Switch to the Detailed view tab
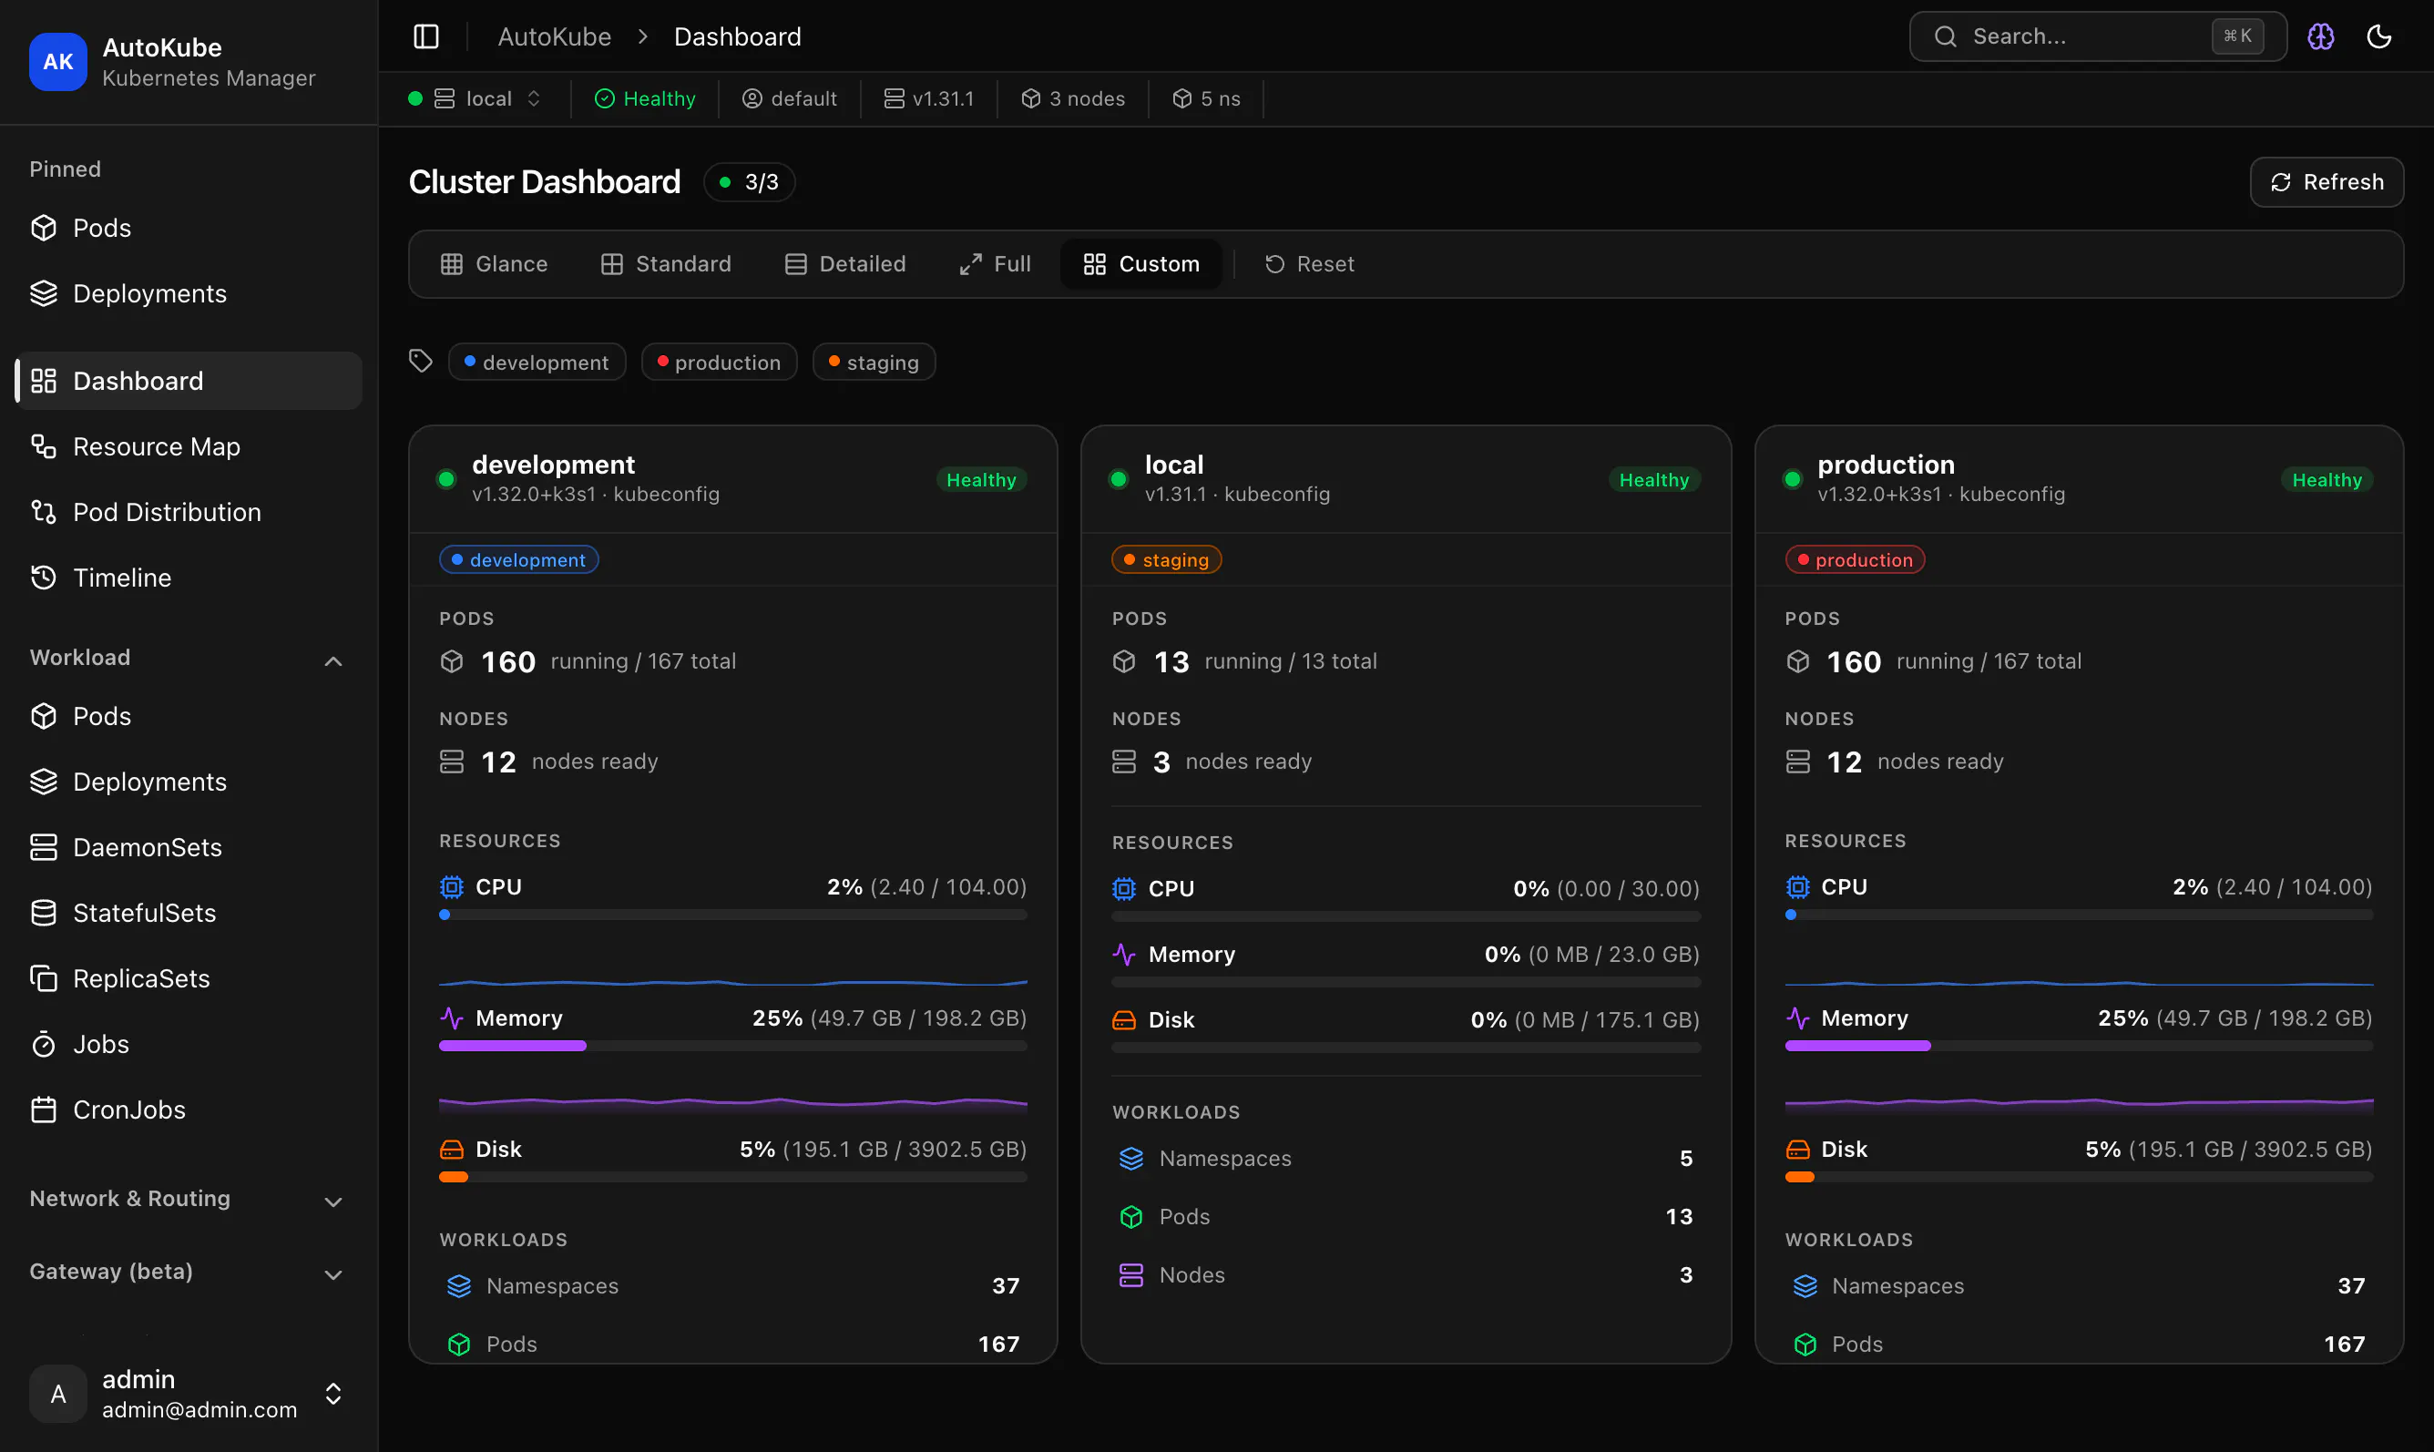The image size is (2434, 1452). click(x=845, y=264)
